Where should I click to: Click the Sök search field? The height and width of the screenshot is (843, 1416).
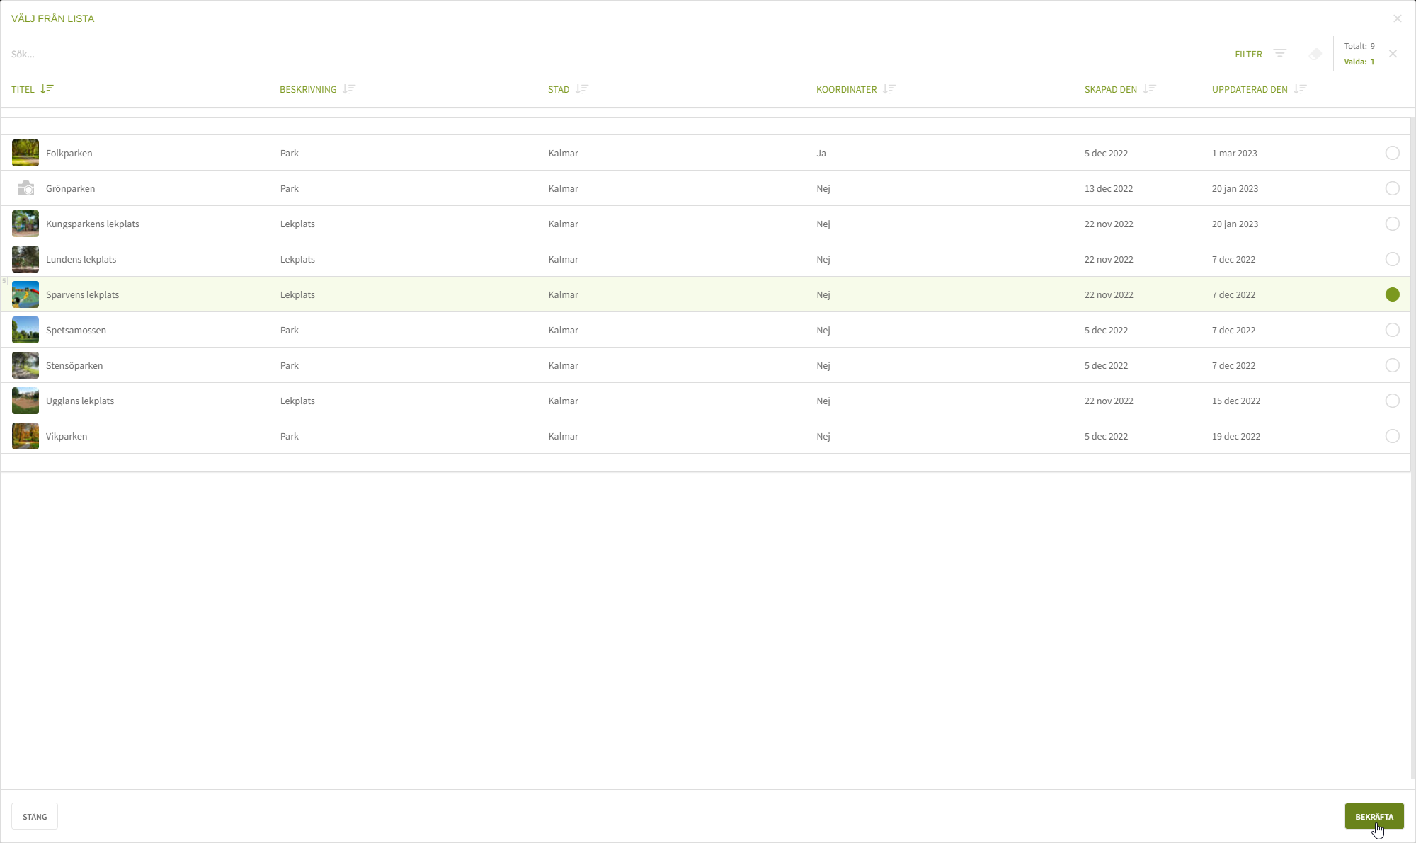pyautogui.click(x=283, y=55)
